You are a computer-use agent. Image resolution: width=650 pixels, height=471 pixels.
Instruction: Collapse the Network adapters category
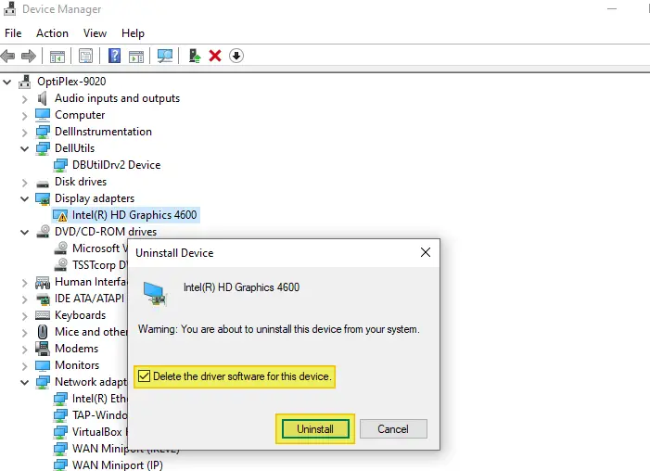(24, 382)
